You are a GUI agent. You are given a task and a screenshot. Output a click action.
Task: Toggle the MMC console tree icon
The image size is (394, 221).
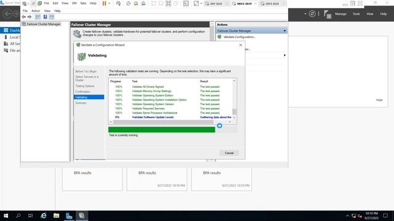pyautogui.click(x=38, y=17)
